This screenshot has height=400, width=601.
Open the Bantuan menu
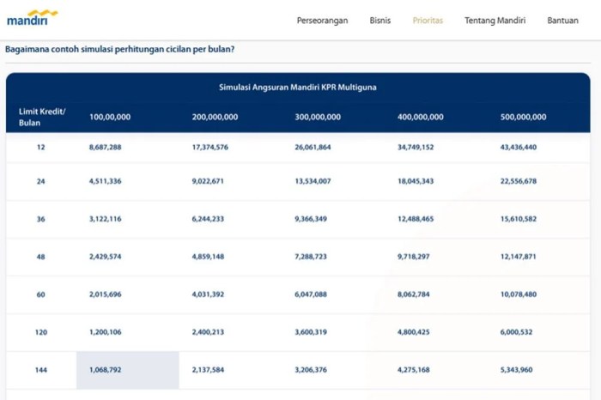(562, 21)
